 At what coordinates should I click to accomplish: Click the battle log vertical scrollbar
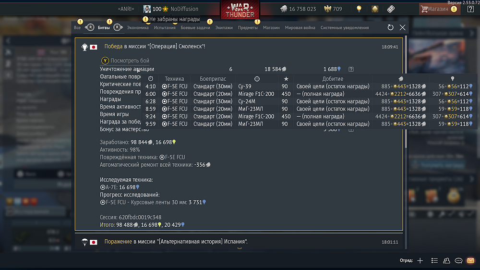[406, 92]
